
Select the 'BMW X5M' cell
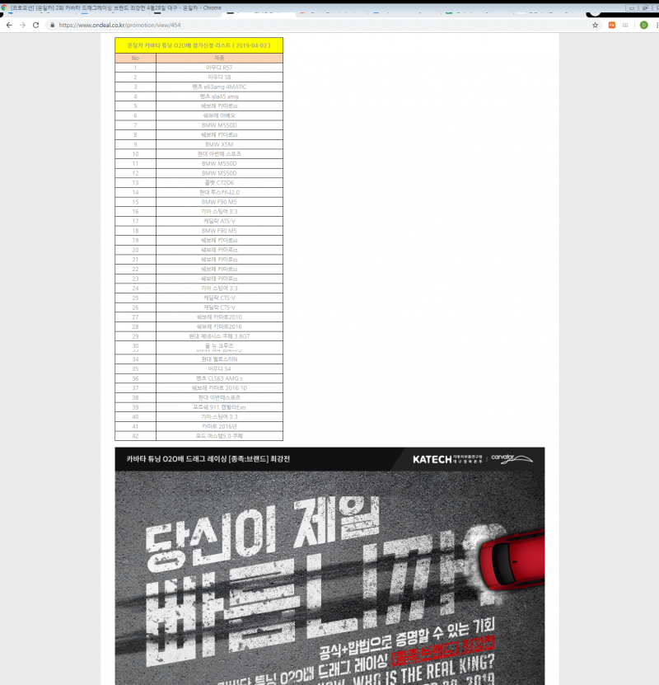click(219, 144)
